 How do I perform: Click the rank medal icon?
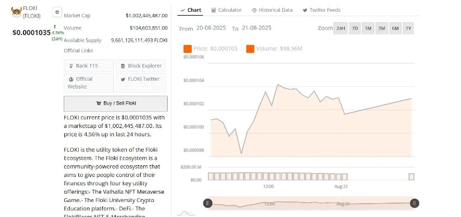pos(71,66)
